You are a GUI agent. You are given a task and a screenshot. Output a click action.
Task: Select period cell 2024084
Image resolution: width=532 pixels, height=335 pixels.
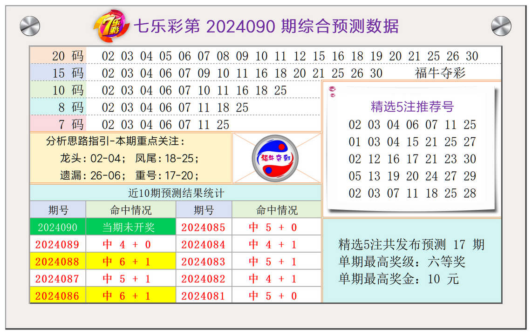204,245
